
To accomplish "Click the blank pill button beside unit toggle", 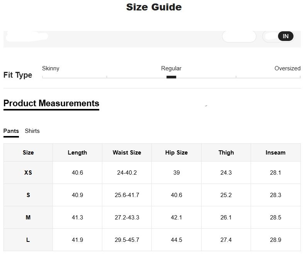I will click(239, 36).
